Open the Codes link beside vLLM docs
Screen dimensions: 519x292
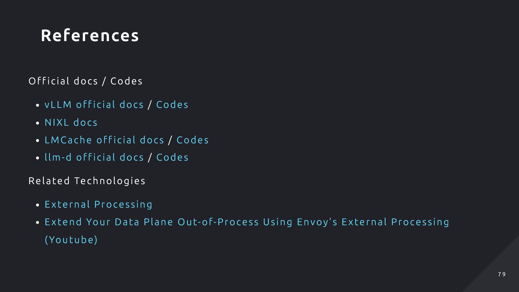(x=172, y=105)
